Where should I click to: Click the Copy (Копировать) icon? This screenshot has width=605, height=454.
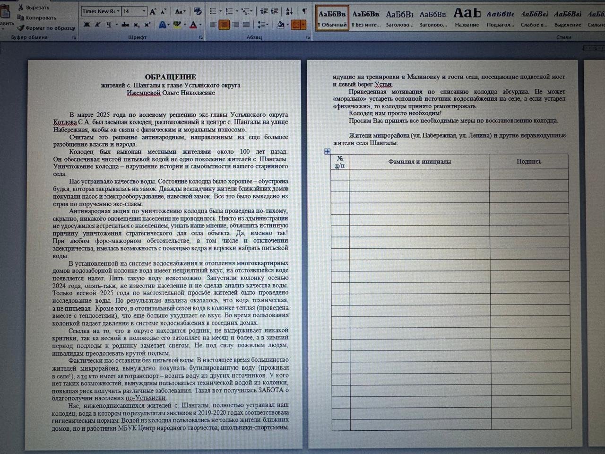click(x=20, y=17)
